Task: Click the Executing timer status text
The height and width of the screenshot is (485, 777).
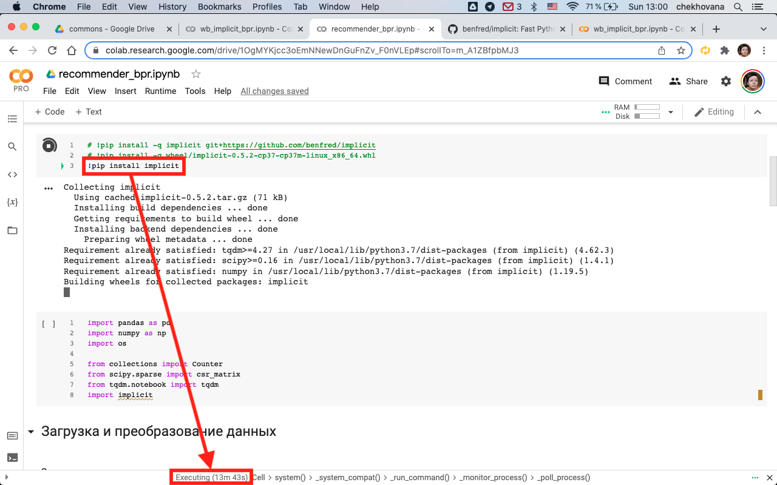Action: coord(211,478)
